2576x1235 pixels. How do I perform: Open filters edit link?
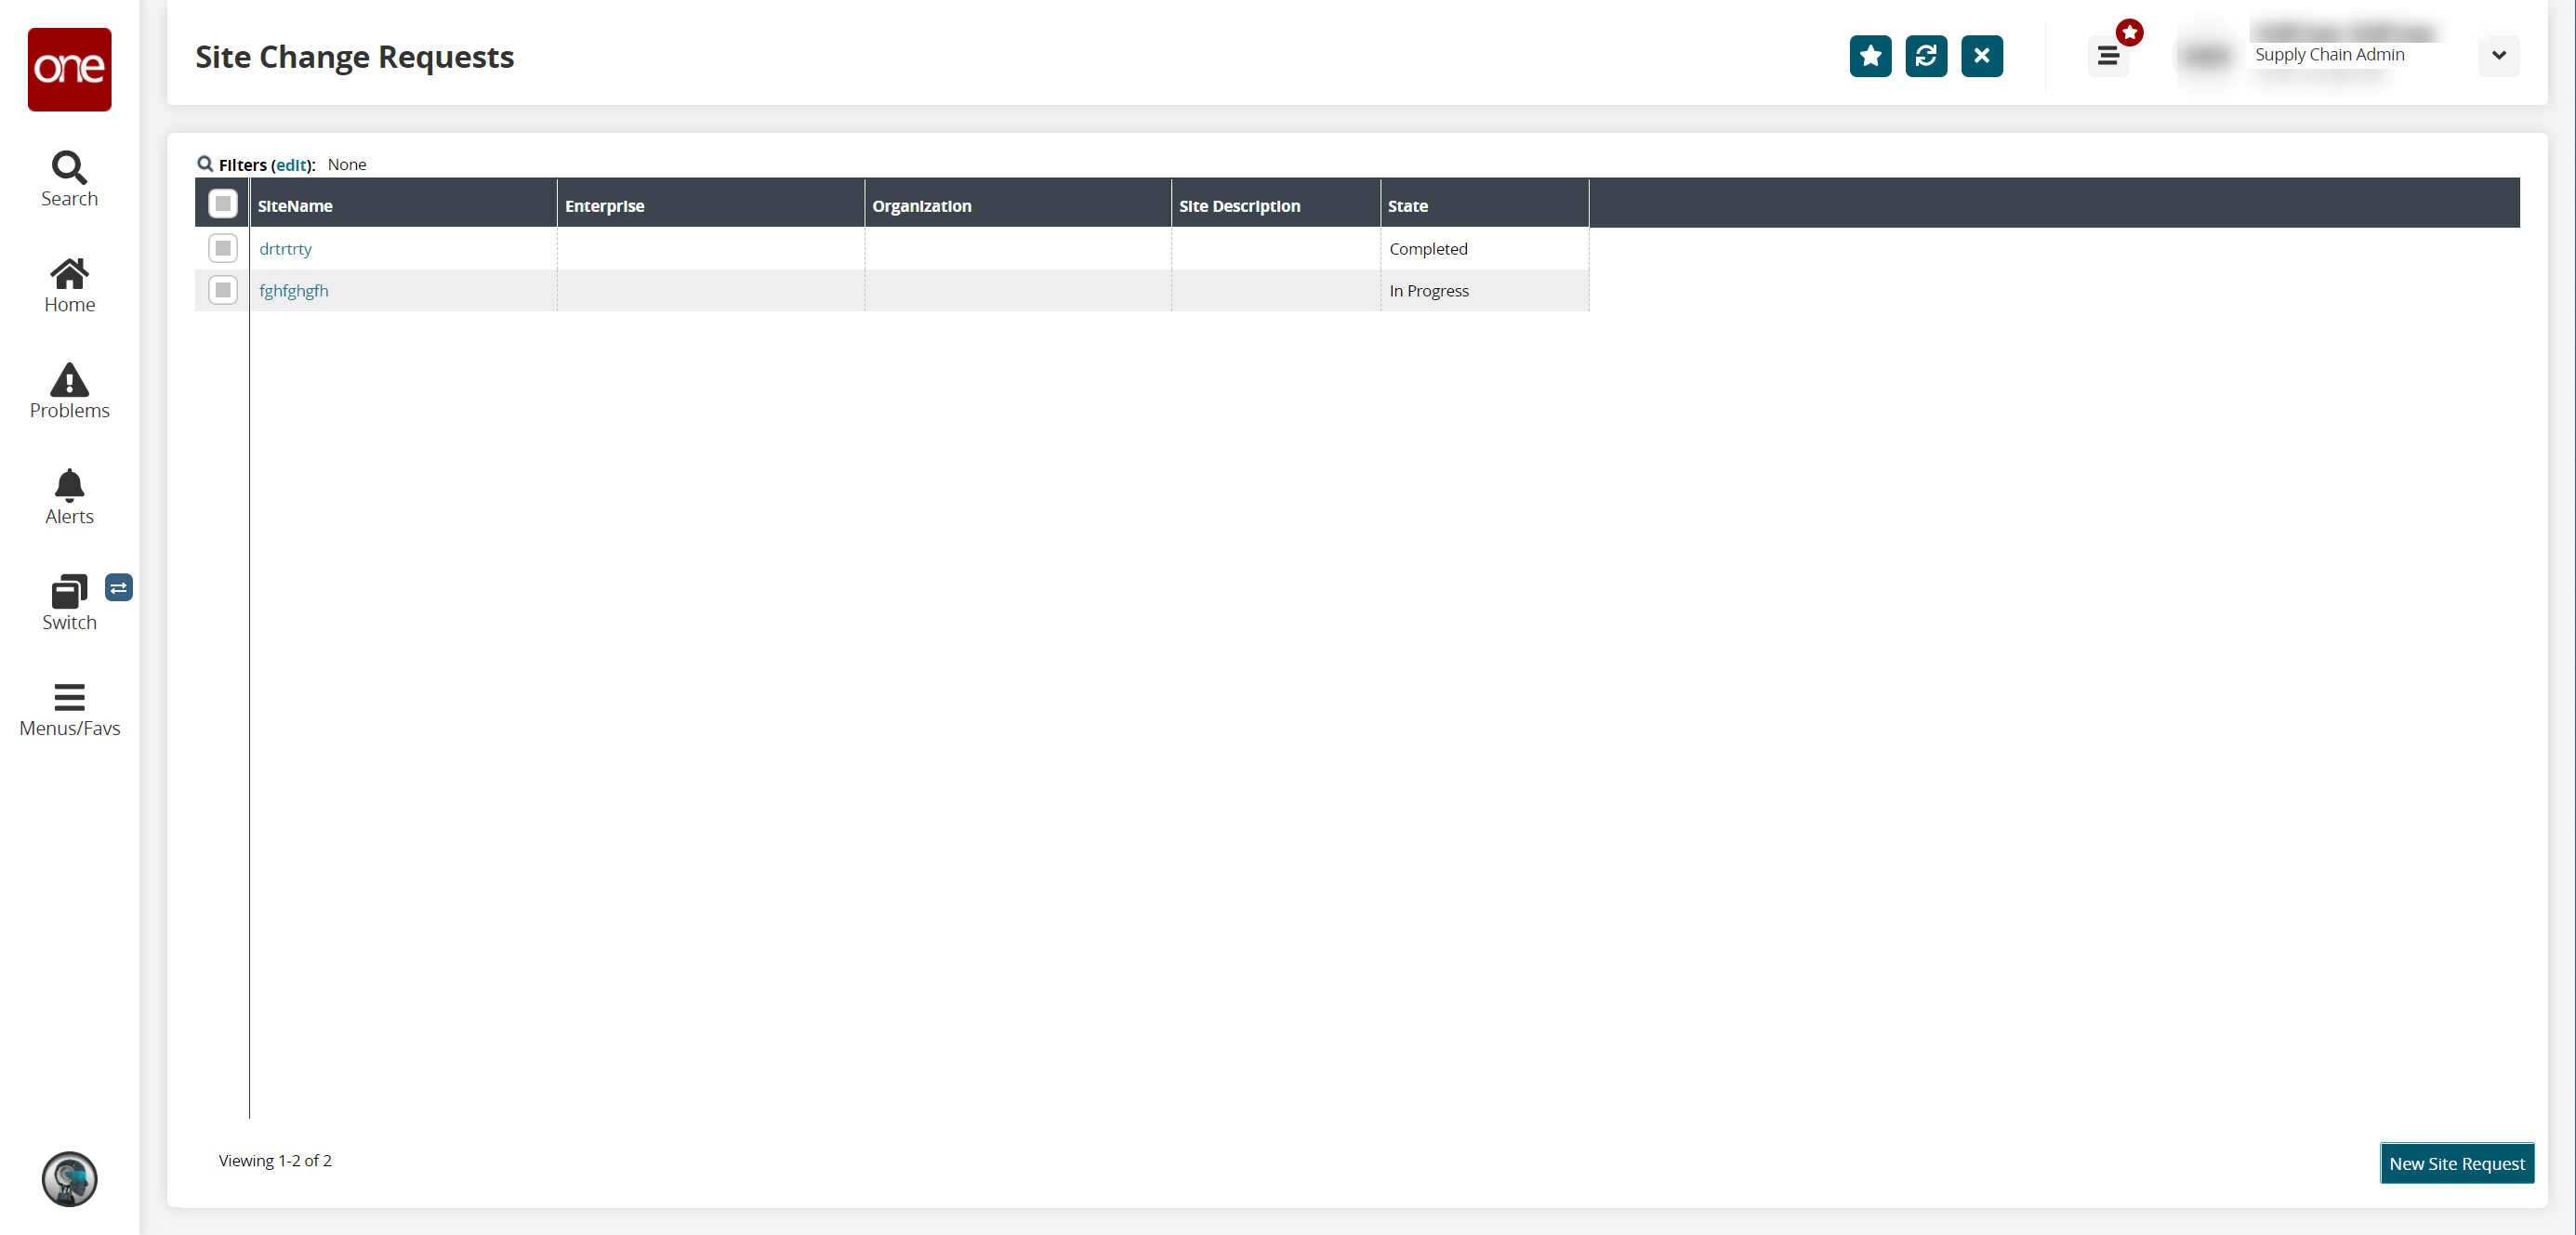[x=292, y=165]
